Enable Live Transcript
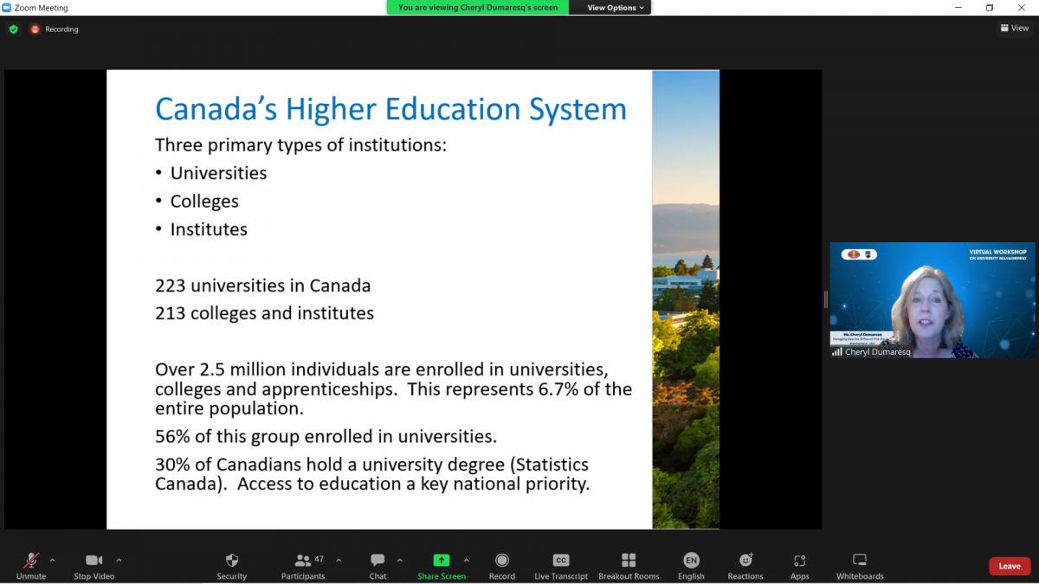The height and width of the screenshot is (584, 1039). (560, 564)
